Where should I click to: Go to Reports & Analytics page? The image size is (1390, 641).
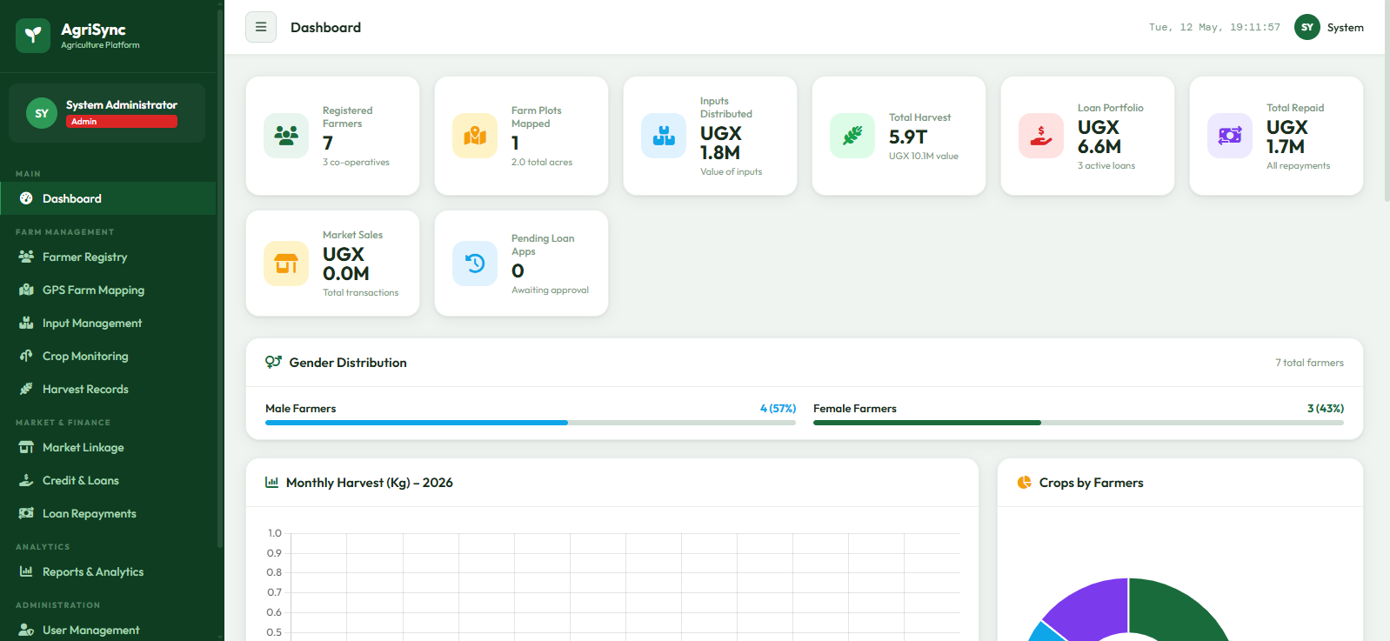pos(108,571)
